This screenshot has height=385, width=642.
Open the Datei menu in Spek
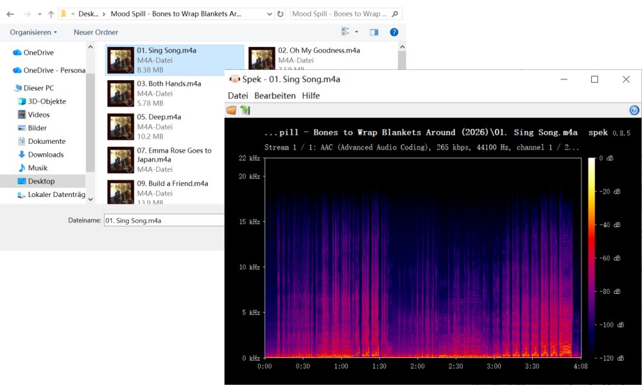click(x=238, y=96)
